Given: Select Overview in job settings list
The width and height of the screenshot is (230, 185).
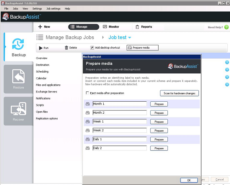Looking at the screenshot, I should [41, 58].
